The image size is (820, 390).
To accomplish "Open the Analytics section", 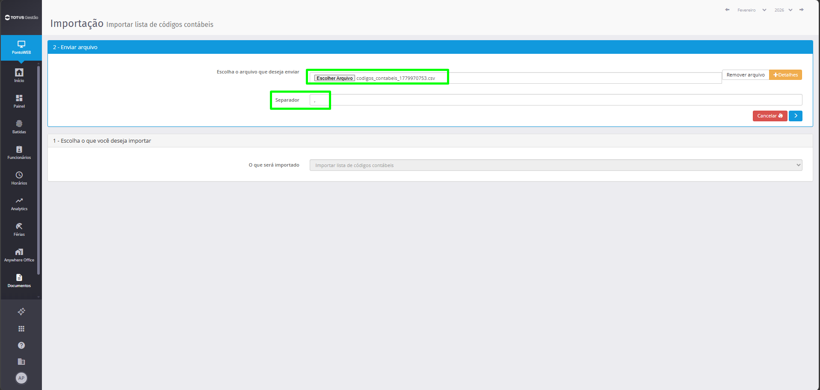I will pos(19,204).
